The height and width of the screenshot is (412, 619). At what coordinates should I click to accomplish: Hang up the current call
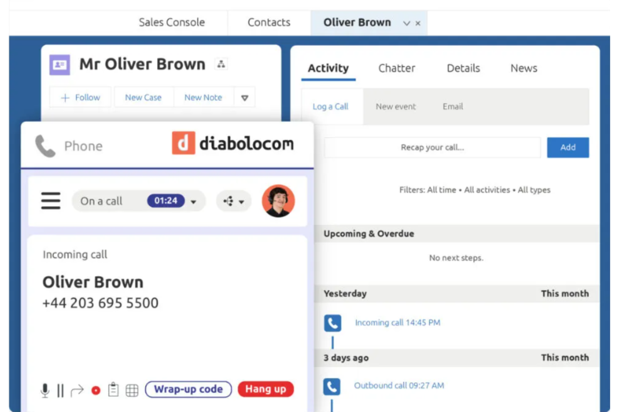click(x=265, y=389)
